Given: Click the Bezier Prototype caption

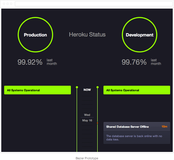Looking at the screenshot, I should tap(87, 158).
